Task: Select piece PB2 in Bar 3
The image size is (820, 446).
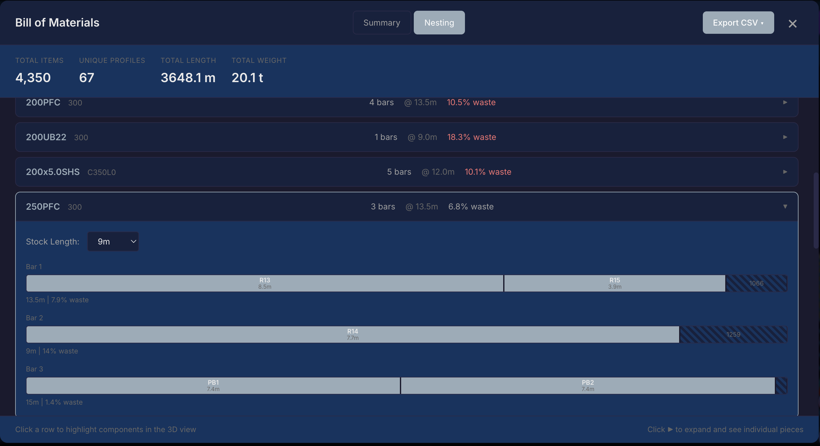Action: [587, 386]
